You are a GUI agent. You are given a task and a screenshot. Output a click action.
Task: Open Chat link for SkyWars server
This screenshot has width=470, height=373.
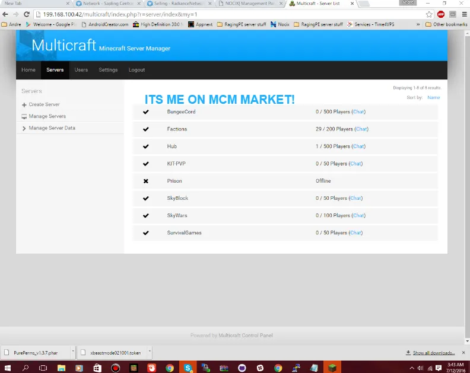(x=358, y=215)
